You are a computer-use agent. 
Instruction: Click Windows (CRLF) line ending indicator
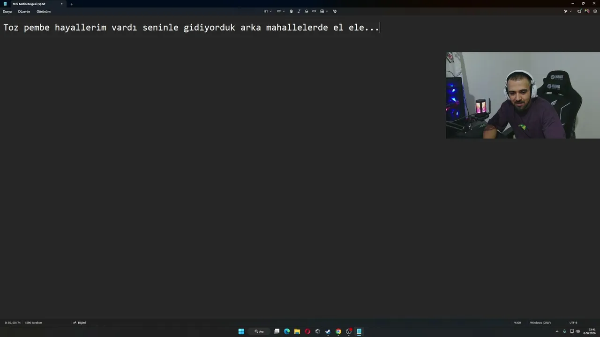pyautogui.click(x=540, y=322)
